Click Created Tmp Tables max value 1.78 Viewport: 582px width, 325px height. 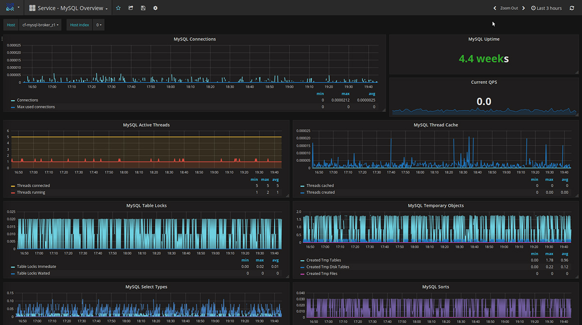click(x=550, y=260)
